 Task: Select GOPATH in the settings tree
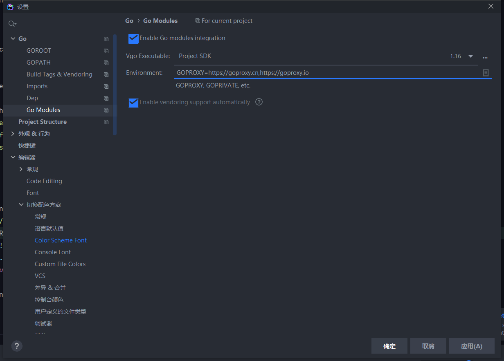38,63
